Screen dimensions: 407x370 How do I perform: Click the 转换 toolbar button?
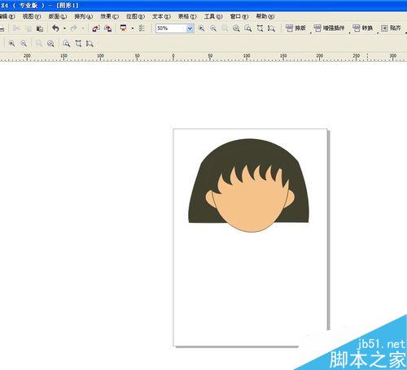tap(362, 28)
